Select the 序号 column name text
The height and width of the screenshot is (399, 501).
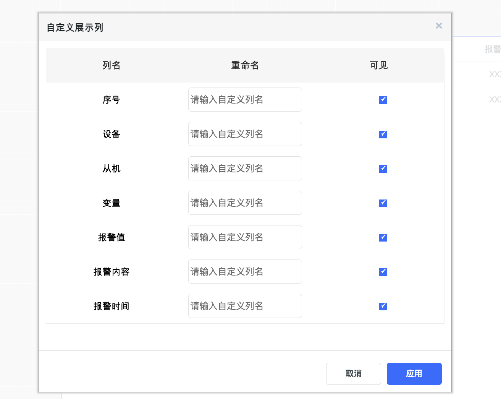tap(112, 100)
